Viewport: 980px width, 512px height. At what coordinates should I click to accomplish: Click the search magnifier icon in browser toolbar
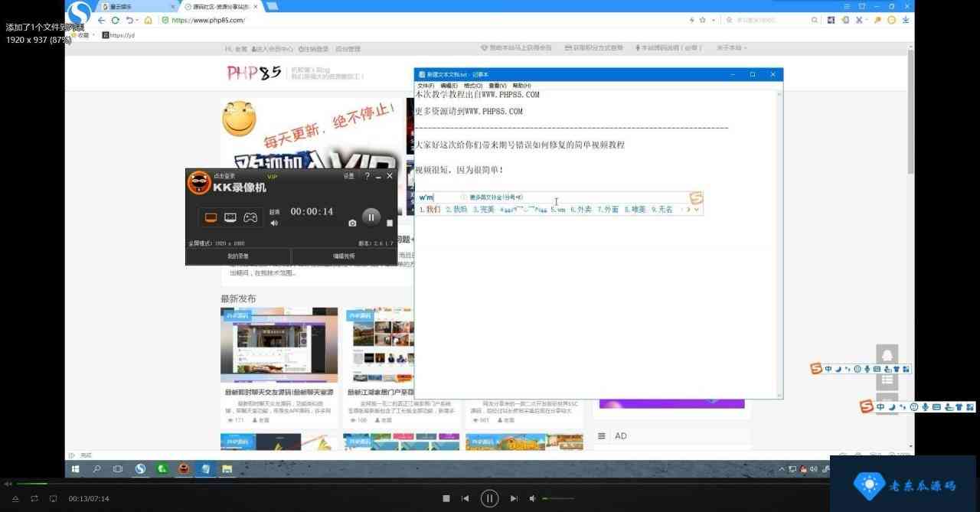[815, 20]
